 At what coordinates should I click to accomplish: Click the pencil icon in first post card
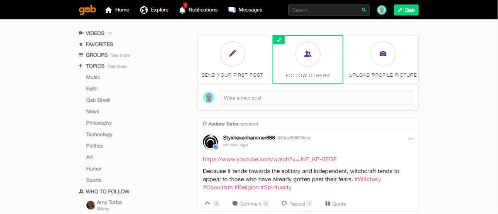coord(232,53)
